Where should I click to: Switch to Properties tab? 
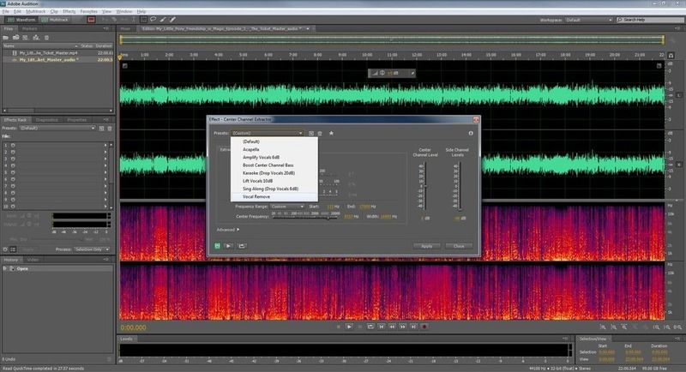[x=76, y=120]
